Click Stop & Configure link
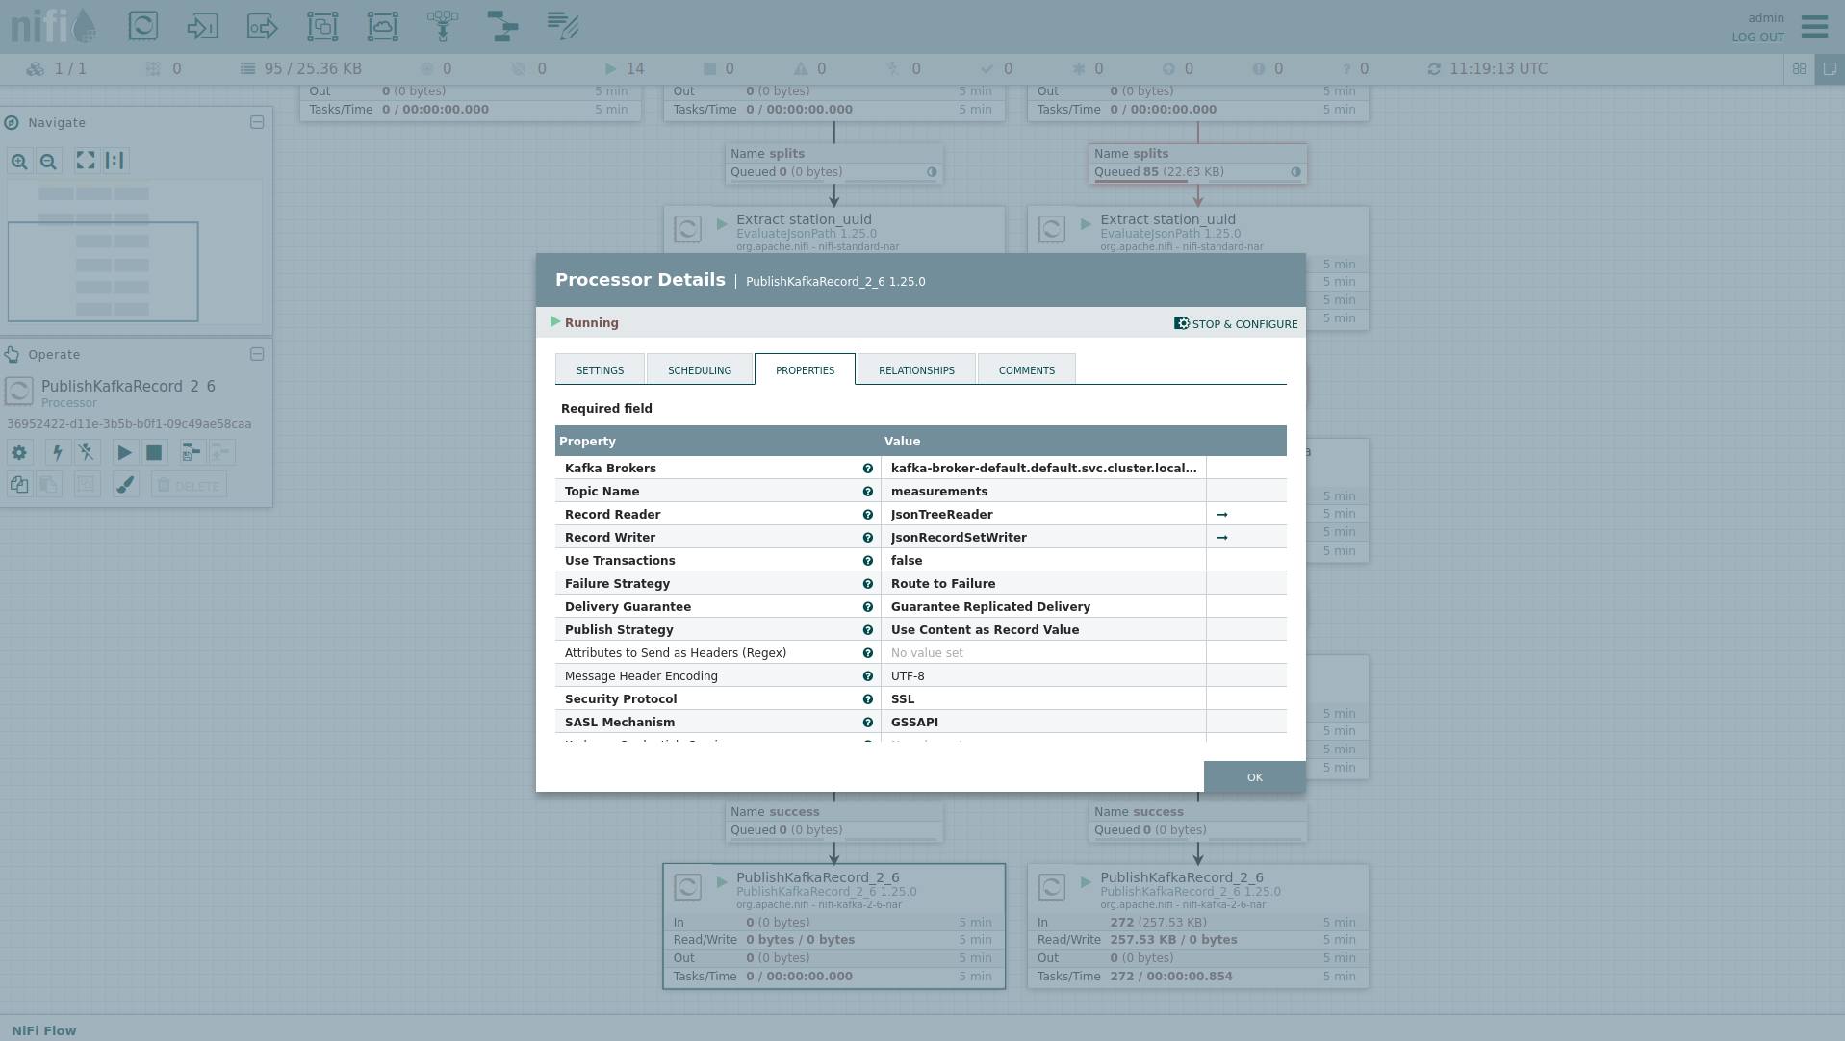 pos(1236,324)
